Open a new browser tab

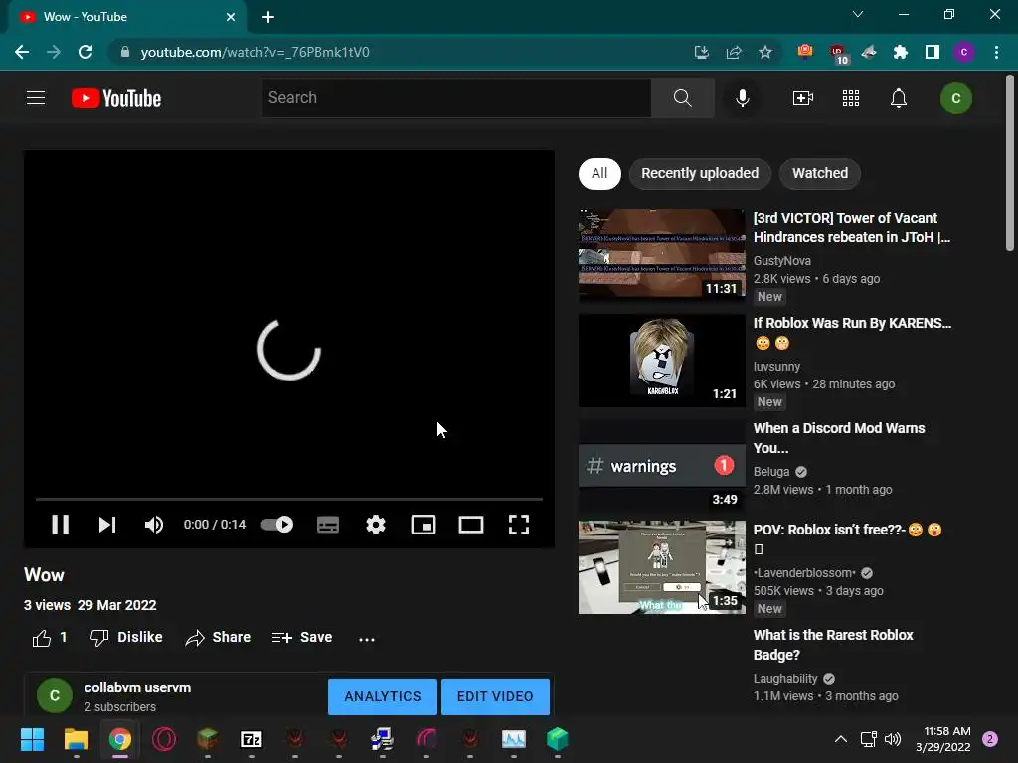point(268,18)
